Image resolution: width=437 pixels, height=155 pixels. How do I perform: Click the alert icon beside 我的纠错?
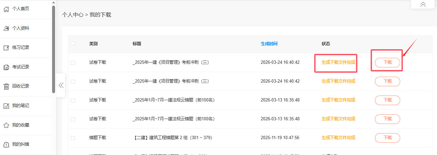click(6, 145)
